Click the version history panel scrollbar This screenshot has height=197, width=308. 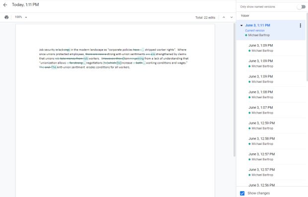coord(307,47)
